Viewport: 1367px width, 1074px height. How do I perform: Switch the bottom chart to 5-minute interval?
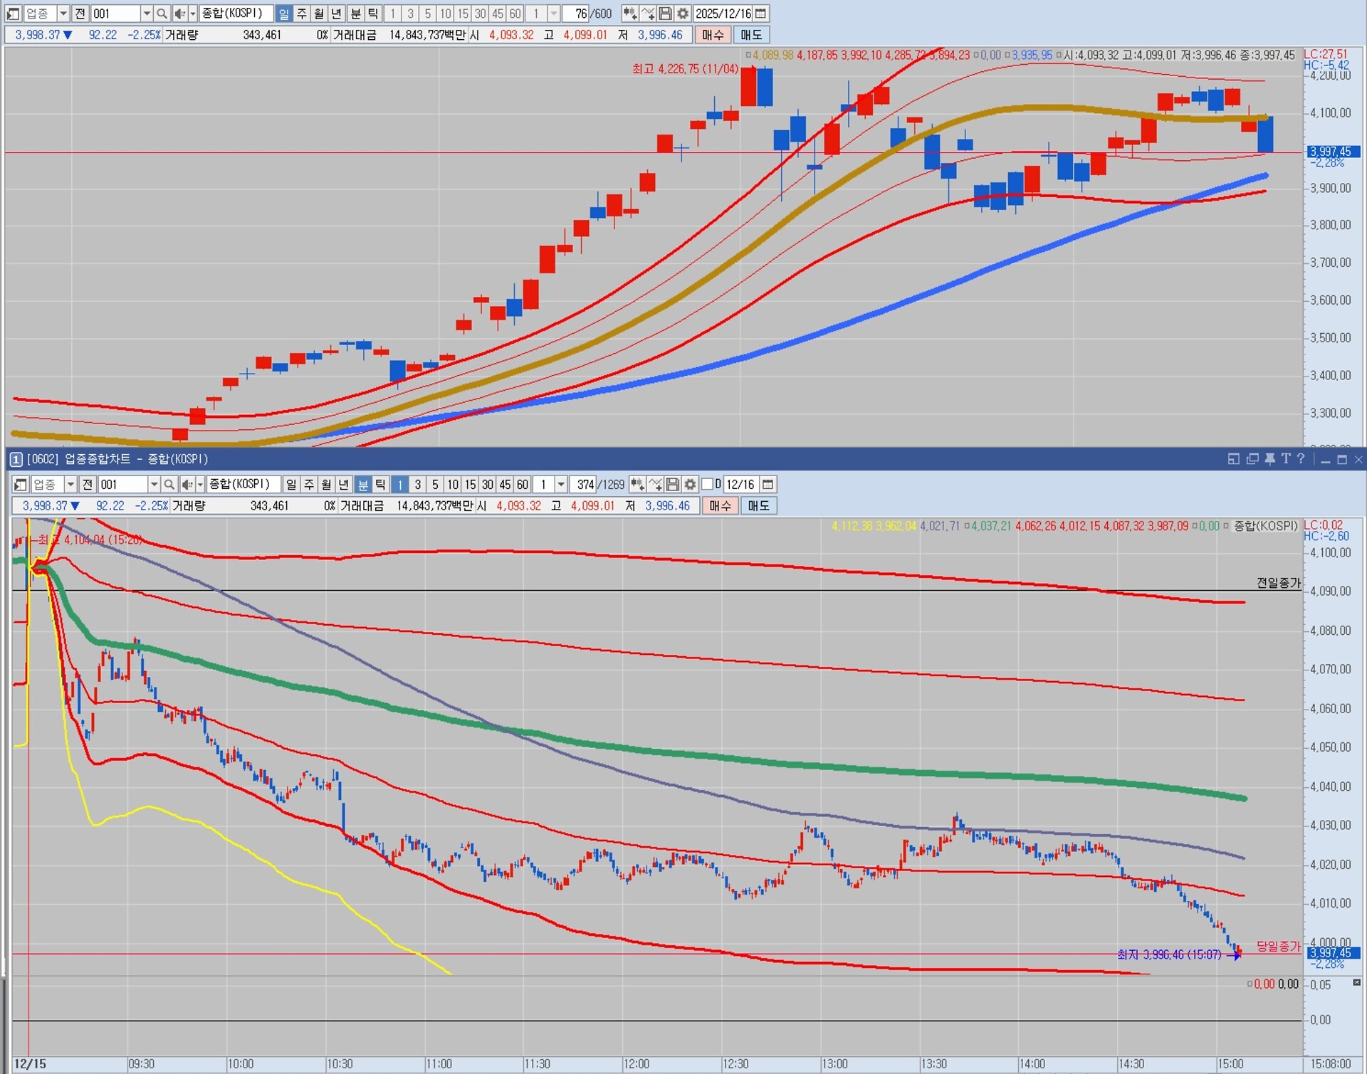pyautogui.click(x=435, y=485)
